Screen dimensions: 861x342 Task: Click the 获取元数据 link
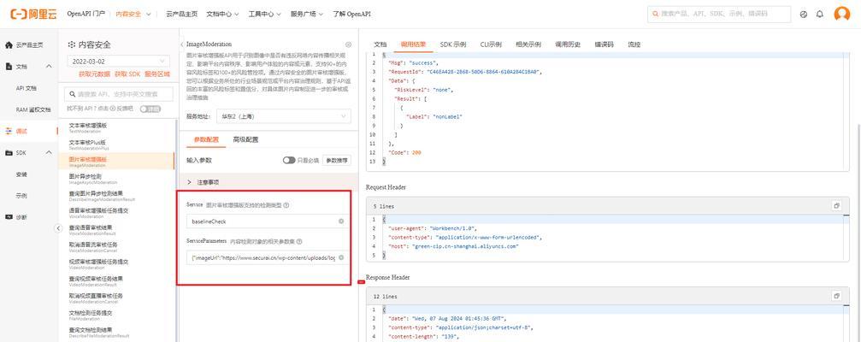point(94,74)
